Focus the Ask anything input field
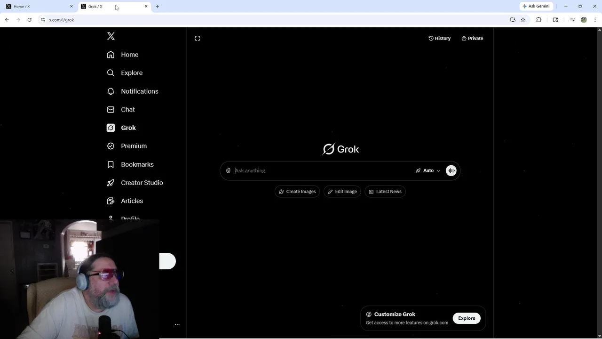The width and height of the screenshot is (602, 339). coord(322,170)
